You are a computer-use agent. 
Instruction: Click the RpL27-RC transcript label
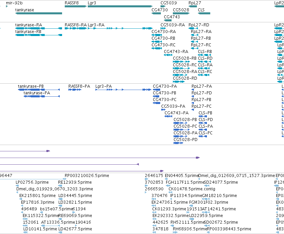[201, 45]
